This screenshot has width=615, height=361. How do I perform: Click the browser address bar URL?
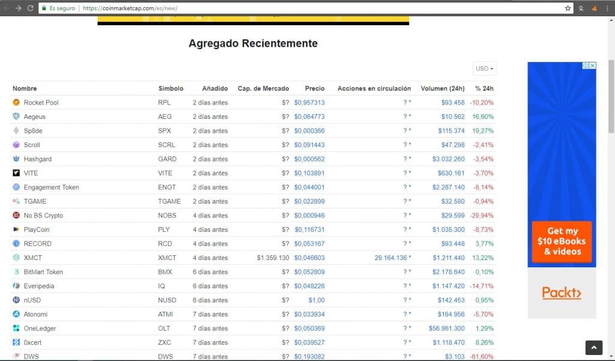(130, 8)
